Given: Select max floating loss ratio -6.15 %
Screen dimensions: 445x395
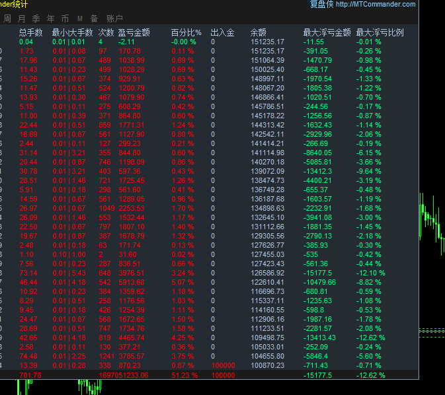Looking at the screenshot, I should (369, 153).
